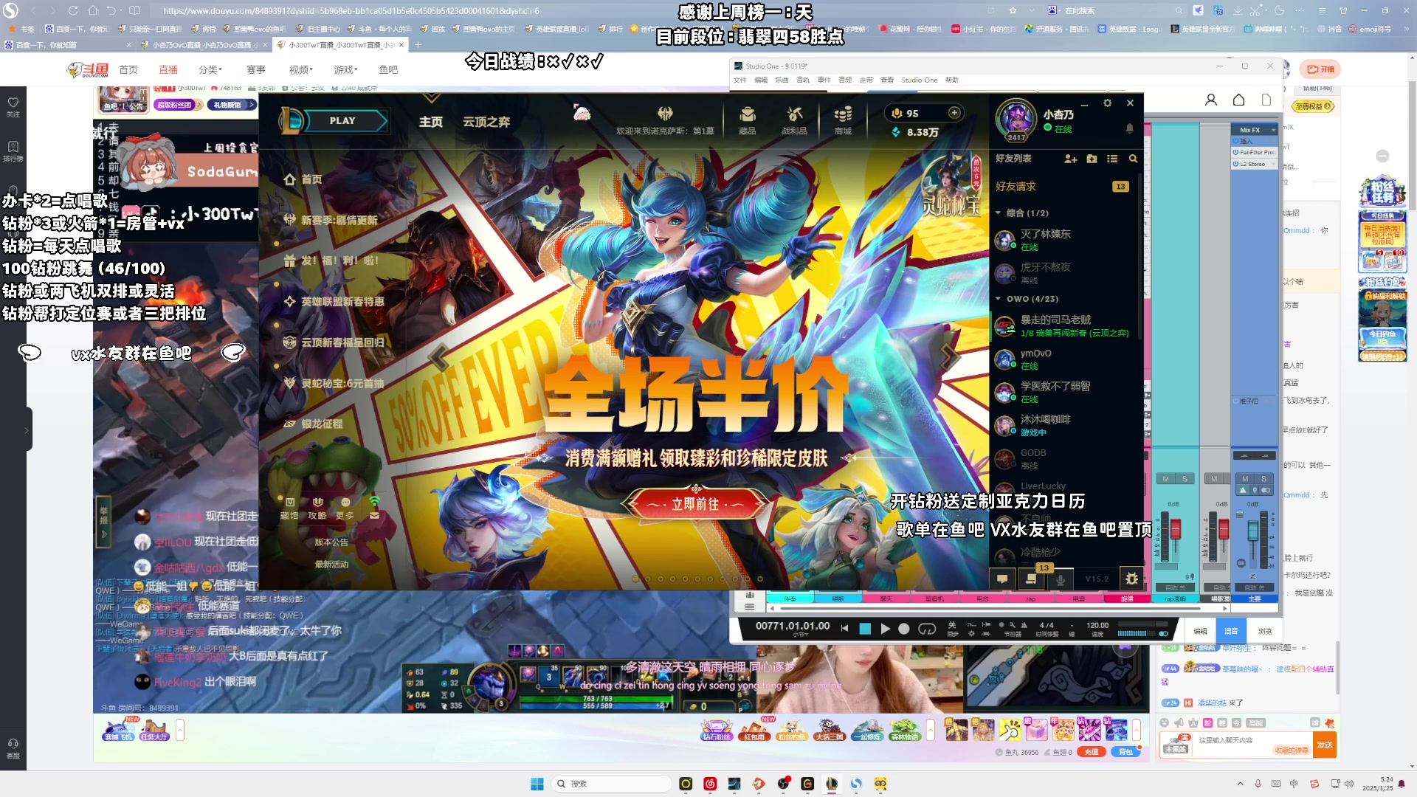
Task: Toggle FabFilter Pro insert power button
Action: point(1235,152)
